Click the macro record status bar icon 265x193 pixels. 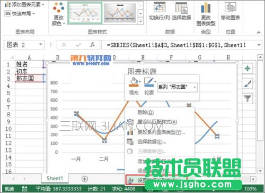(x=25, y=189)
